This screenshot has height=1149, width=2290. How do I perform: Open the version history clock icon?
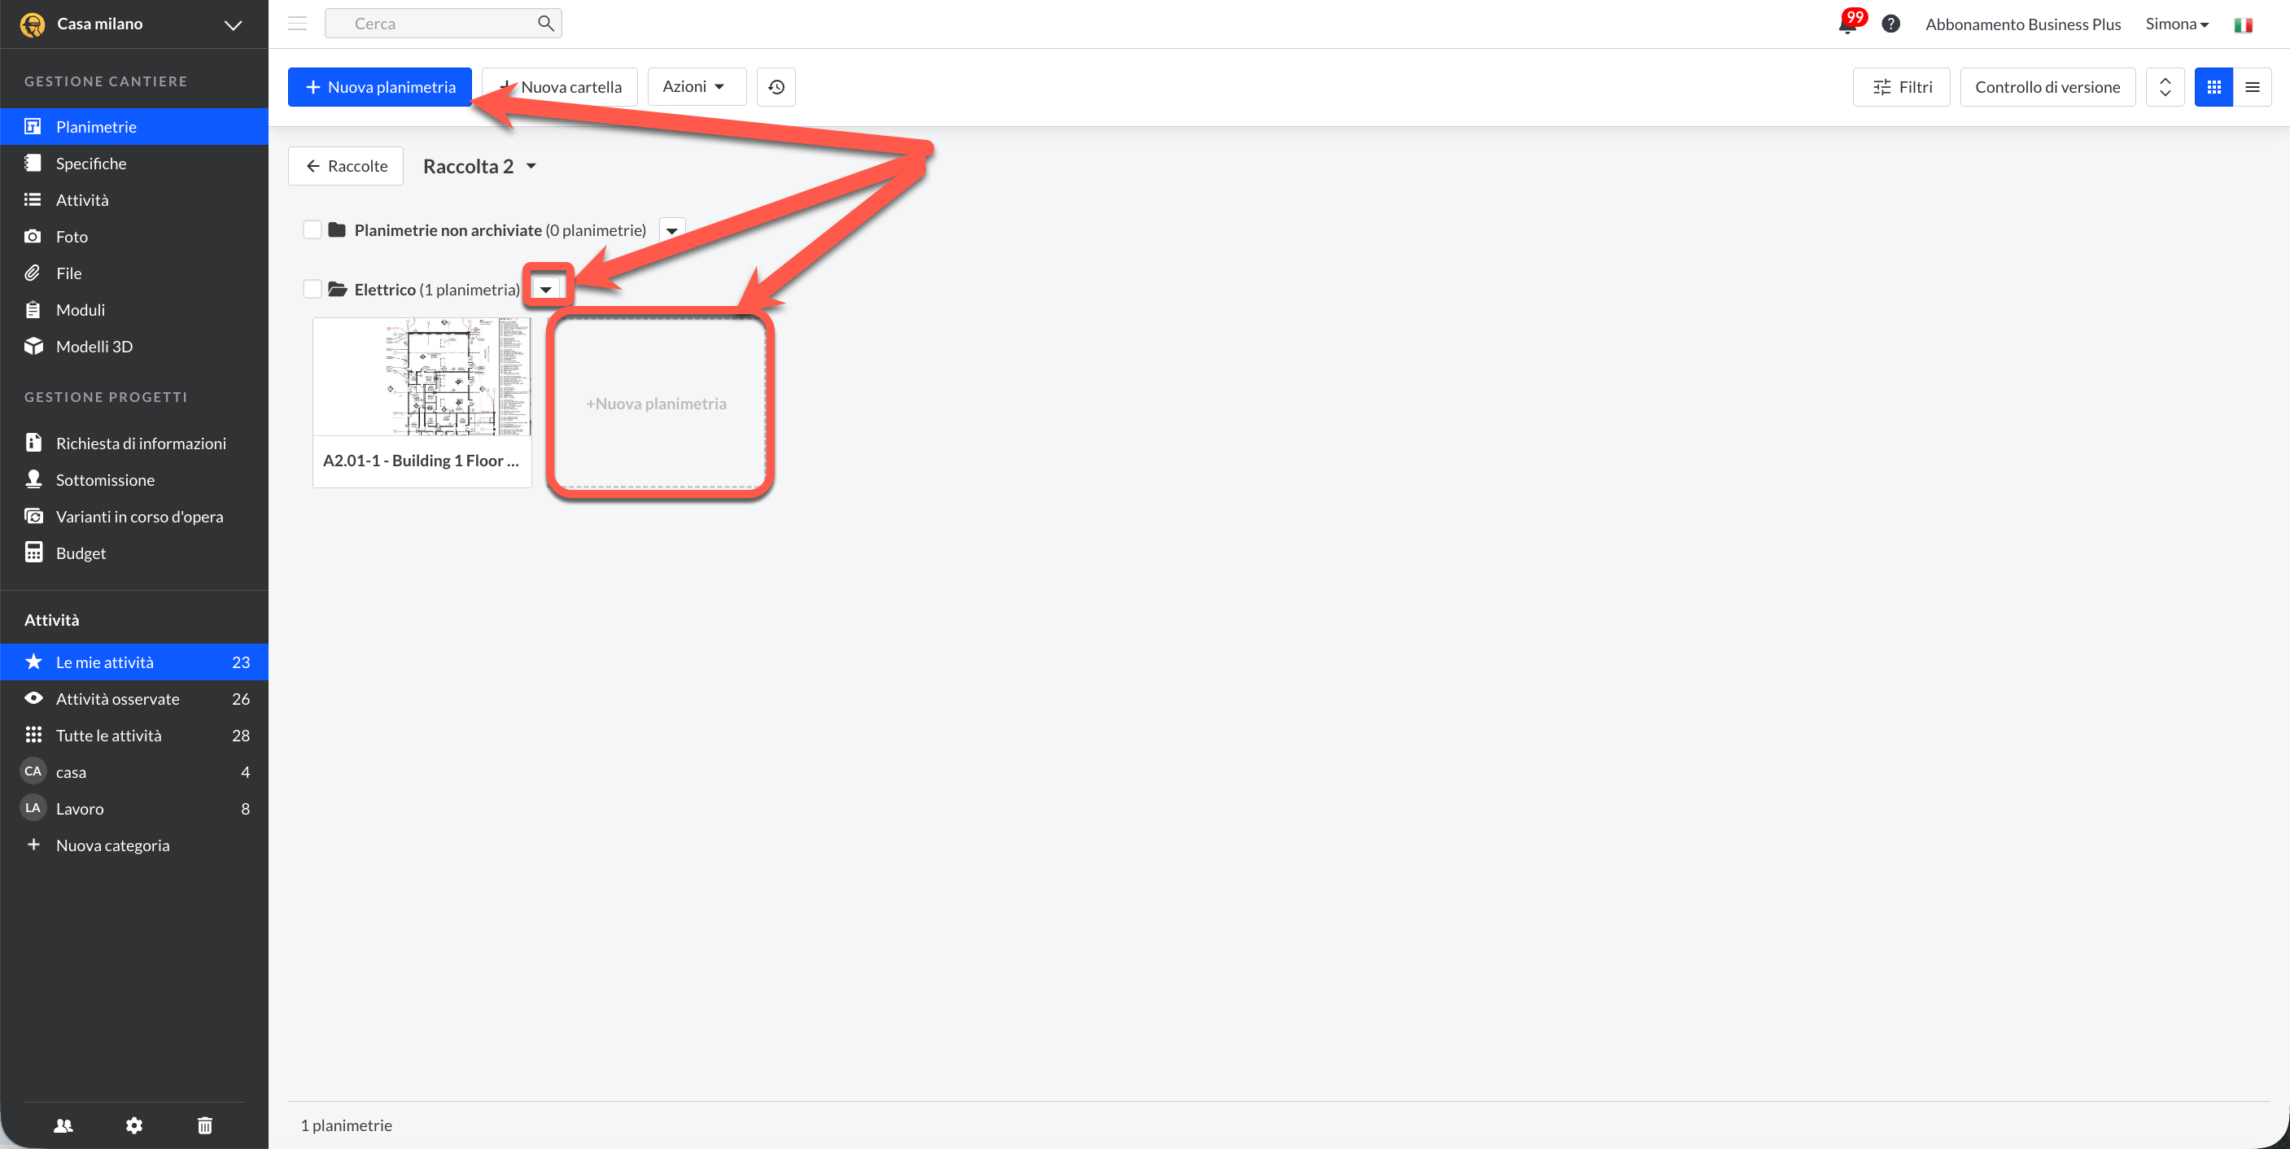point(776,87)
